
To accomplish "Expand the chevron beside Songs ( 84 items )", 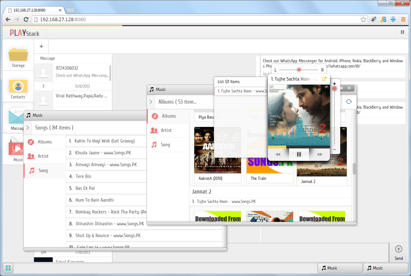I will [28, 128].
